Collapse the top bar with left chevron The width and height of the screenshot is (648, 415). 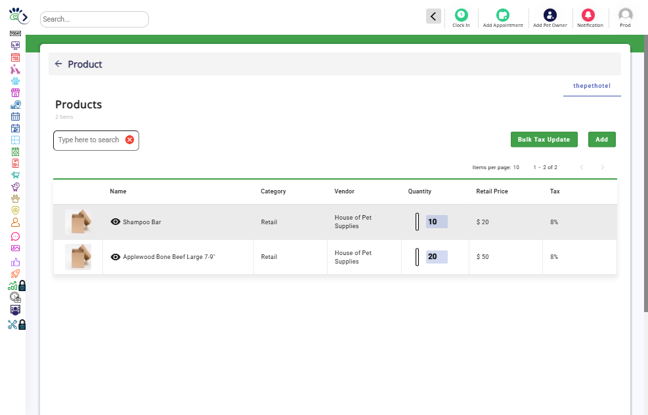[x=433, y=16]
